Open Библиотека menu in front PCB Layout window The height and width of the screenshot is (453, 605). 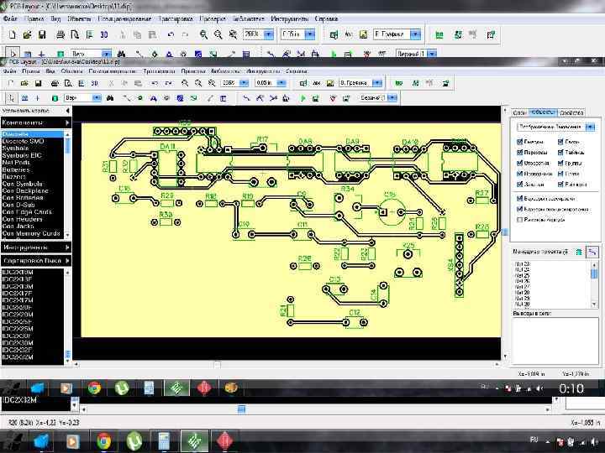[x=226, y=71]
